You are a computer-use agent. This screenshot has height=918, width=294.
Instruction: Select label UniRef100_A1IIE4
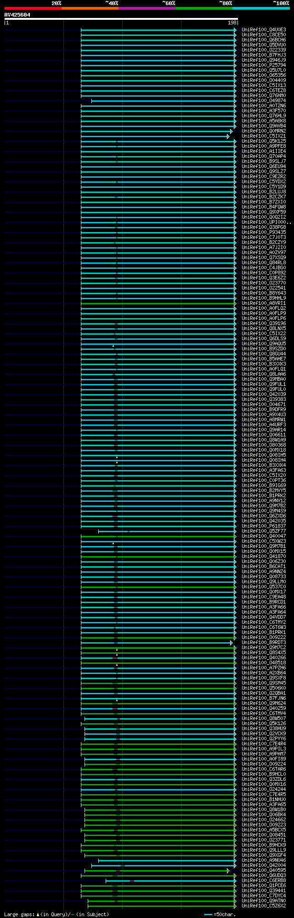[264, 151]
